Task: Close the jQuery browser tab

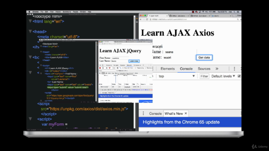Action: tap(231, 16)
